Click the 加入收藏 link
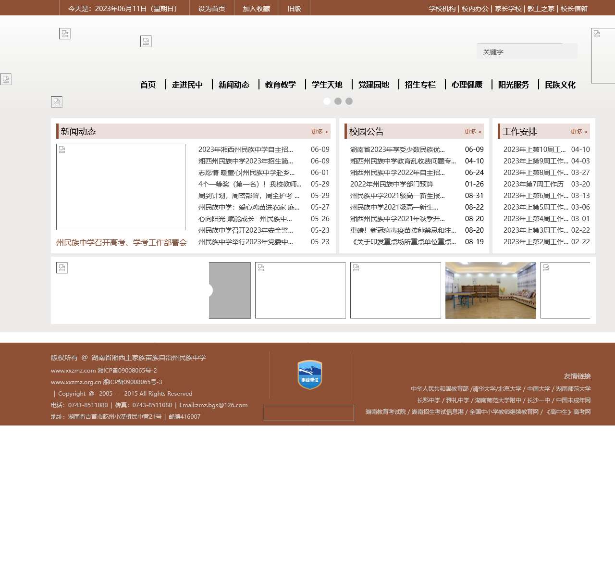The width and height of the screenshot is (615, 561). pos(256,9)
